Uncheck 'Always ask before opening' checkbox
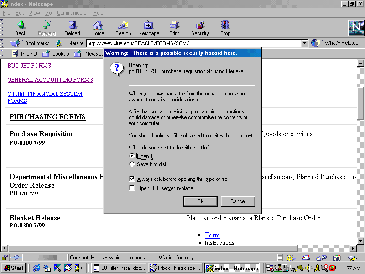Image resolution: width=365 pixels, height=274 pixels. click(x=132, y=179)
